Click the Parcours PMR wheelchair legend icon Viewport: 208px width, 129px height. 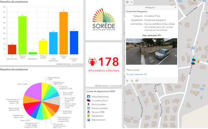pos(88,112)
